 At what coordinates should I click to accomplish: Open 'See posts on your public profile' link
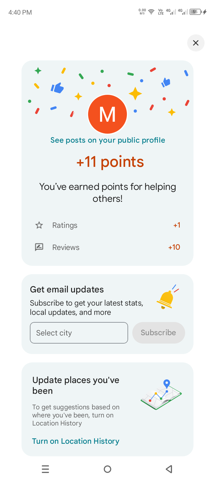[107, 140]
